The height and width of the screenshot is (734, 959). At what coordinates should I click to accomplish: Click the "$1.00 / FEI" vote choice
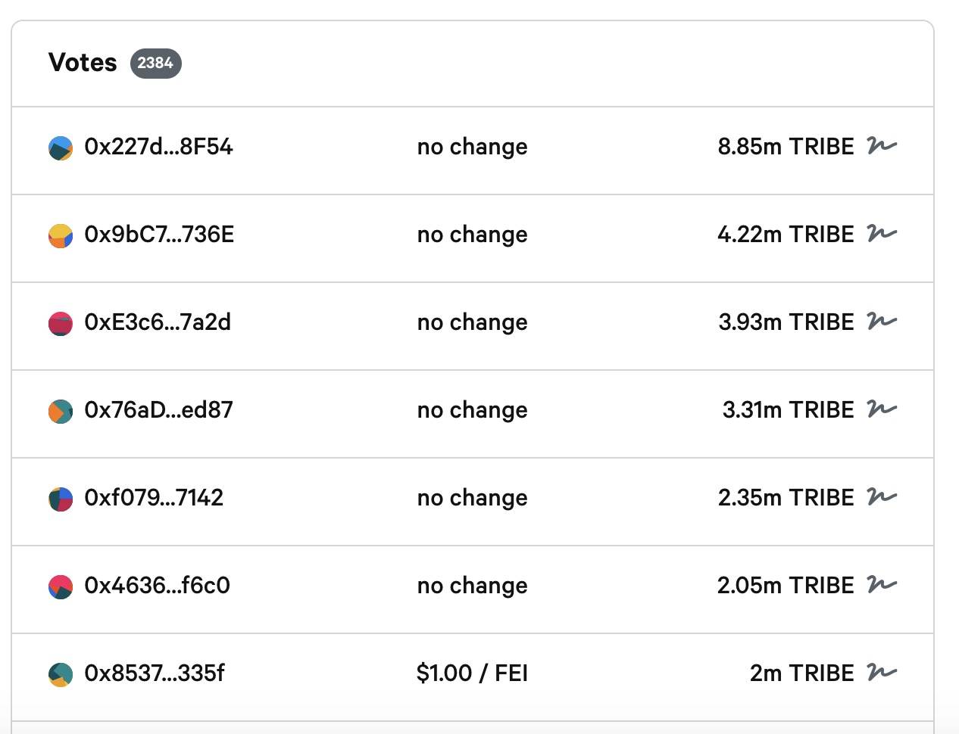(472, 673)
